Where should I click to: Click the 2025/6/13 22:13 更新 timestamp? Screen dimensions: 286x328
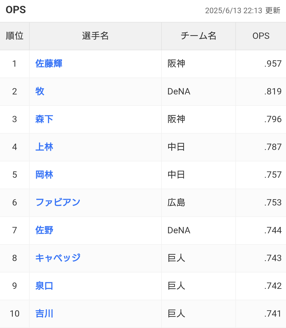pyautogui.click(x=243, y=11)
